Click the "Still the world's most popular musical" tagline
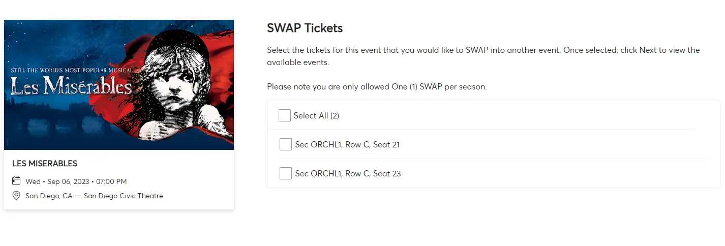The width and height of the screenshot is (725, 246). [71, 70]
